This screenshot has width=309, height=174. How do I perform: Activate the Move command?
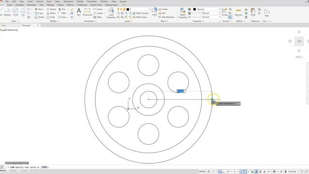[x=39, y=9]
